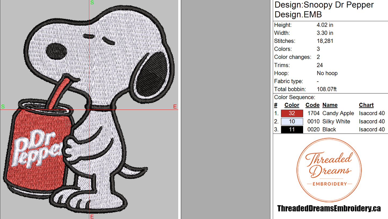Click the Snoopy embroidery design preview
Image resolution: width=388 pixels, height=219 pixels.
point(89,109)
